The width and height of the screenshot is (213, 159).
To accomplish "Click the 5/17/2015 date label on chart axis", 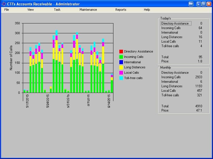I will [27, 101].
